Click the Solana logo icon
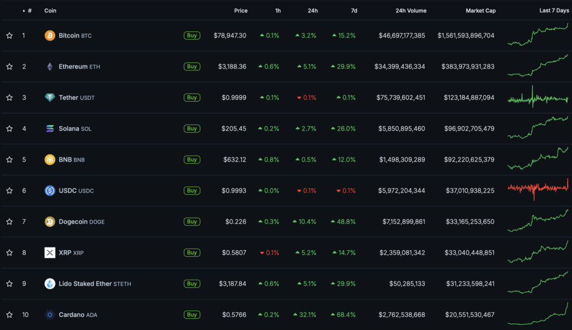 coord(50,128)
